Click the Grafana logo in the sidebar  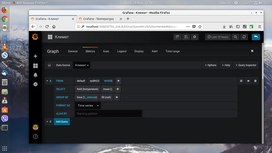35,37
